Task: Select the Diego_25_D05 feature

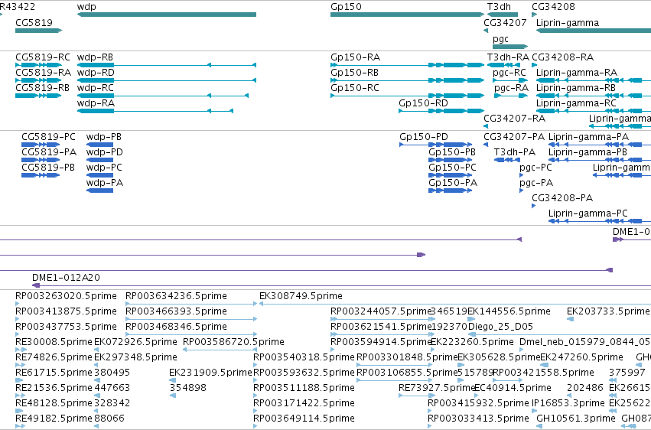Action: pyautogui.click(x=500, y=327)
